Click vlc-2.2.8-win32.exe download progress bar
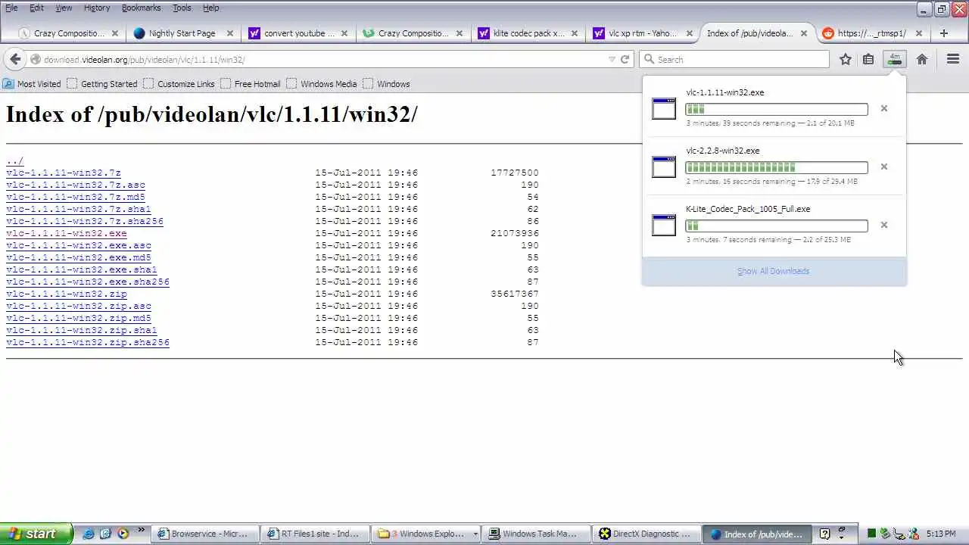 click(x=777, y=167)
